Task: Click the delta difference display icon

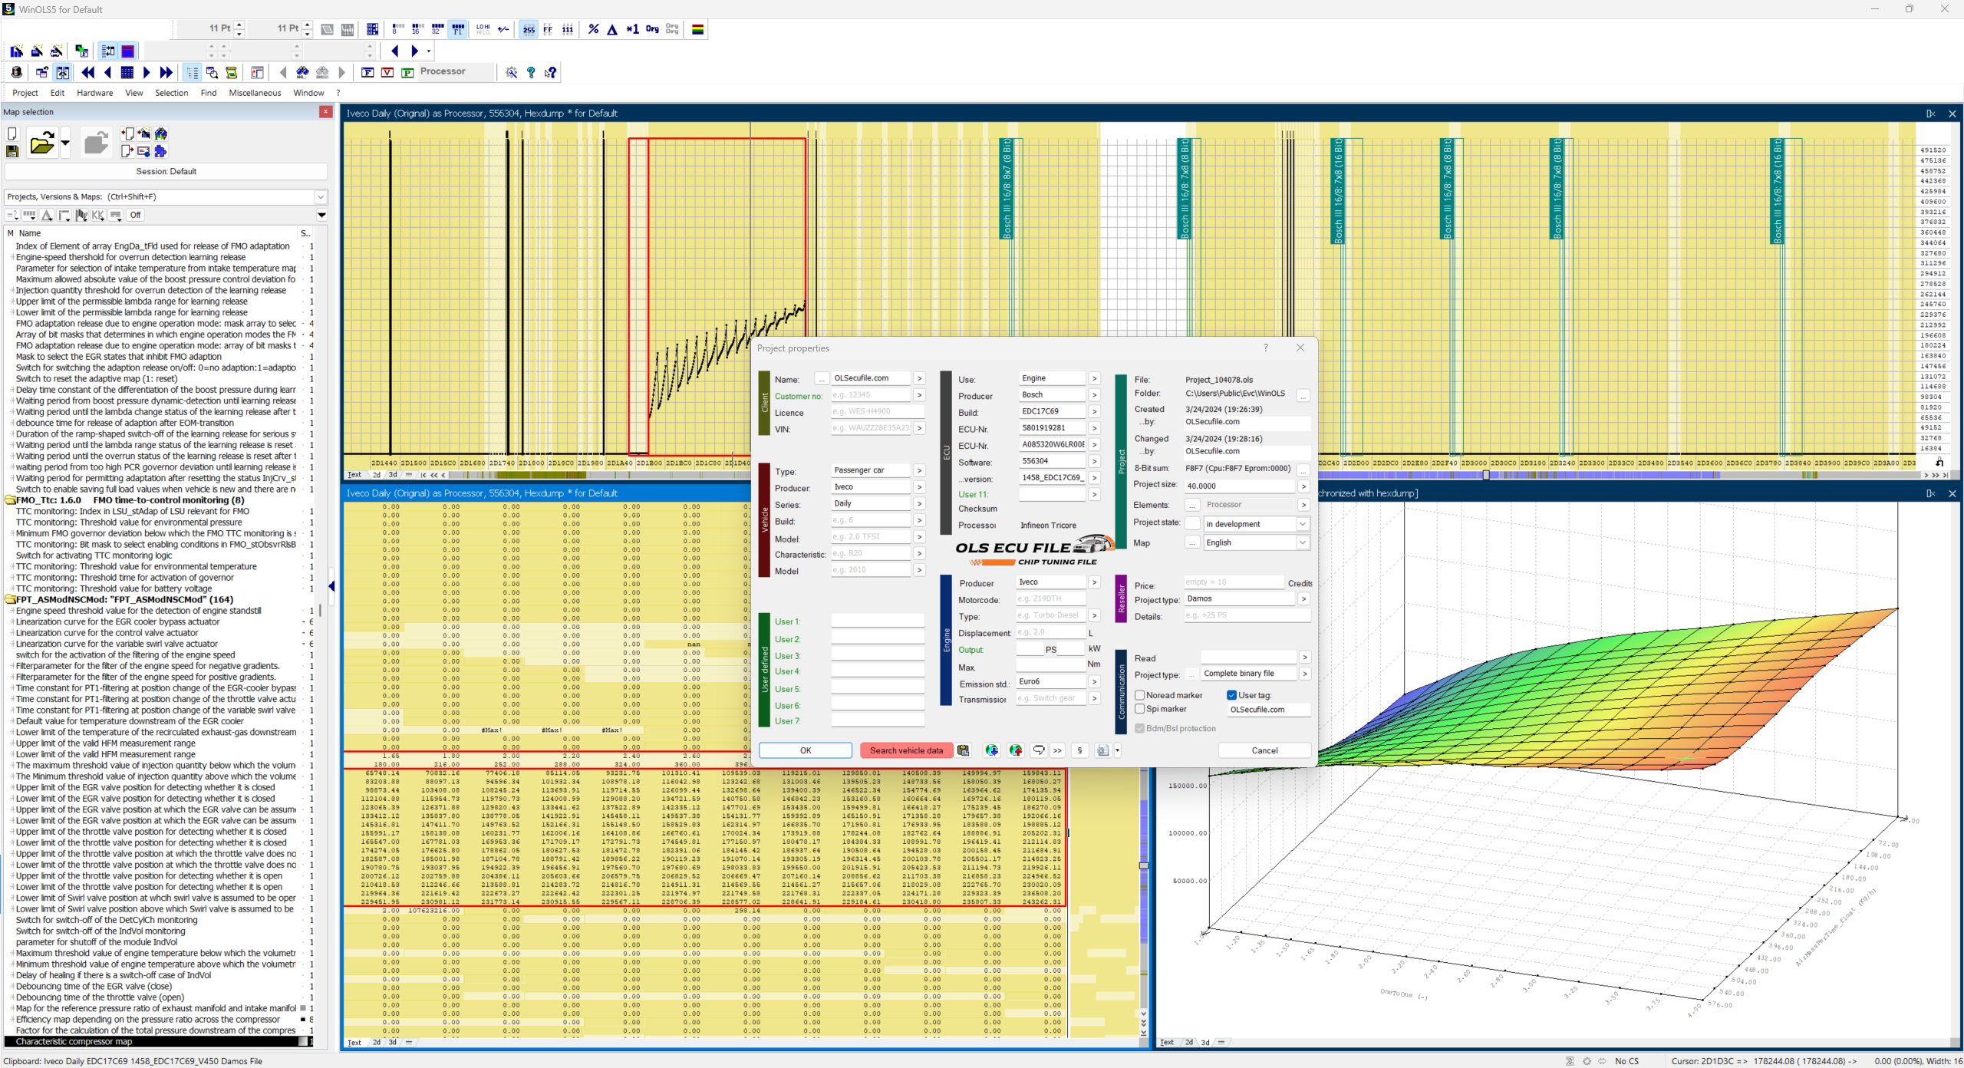Action: point(612,29)
